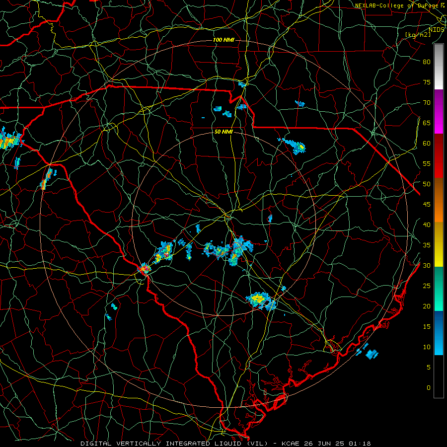The image size is (447, 447).
Task: Click the Digital Vertically Integrated Liquid title
Action: coord(174,444)
